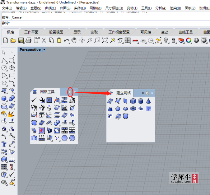Click the mesh ellipsoid icon

tap(125, 109)
